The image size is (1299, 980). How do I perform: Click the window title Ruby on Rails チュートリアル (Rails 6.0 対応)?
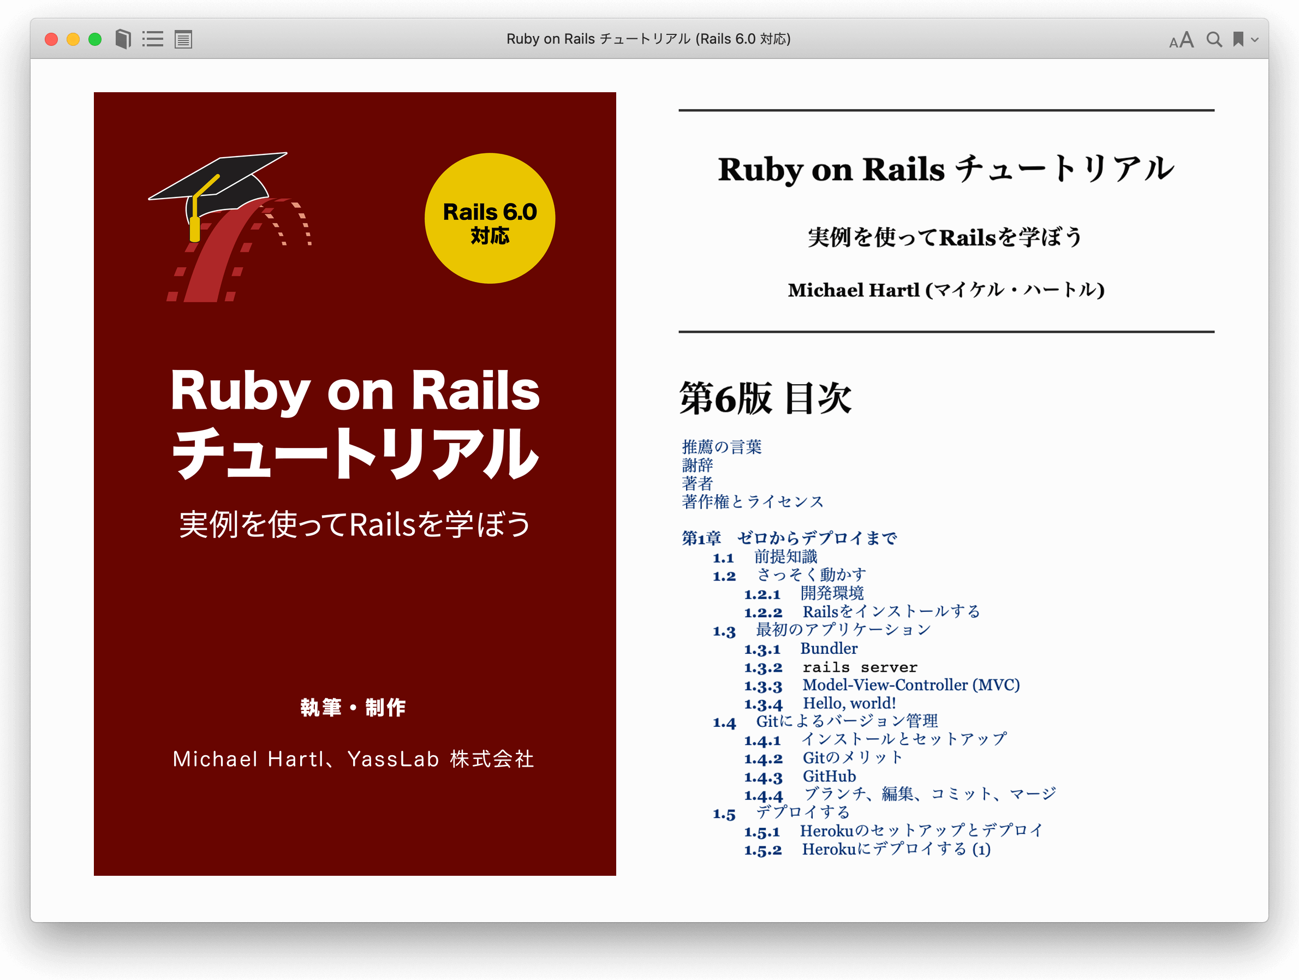point(648,39)
